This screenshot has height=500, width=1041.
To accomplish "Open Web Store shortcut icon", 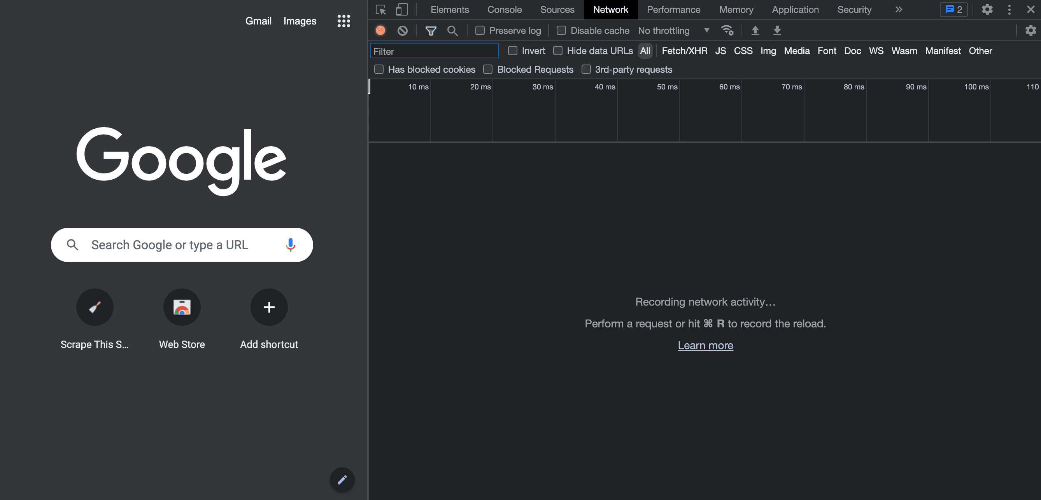I will [182, 307].
